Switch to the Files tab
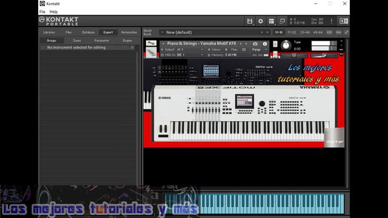This screenshot has height=218, width=388. click(69, 32)
